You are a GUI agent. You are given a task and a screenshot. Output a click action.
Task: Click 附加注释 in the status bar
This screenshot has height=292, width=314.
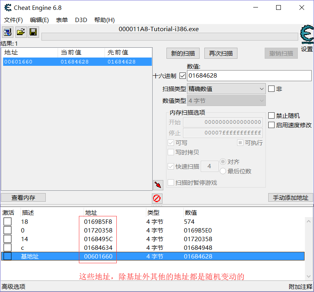[x=300, y=286]
